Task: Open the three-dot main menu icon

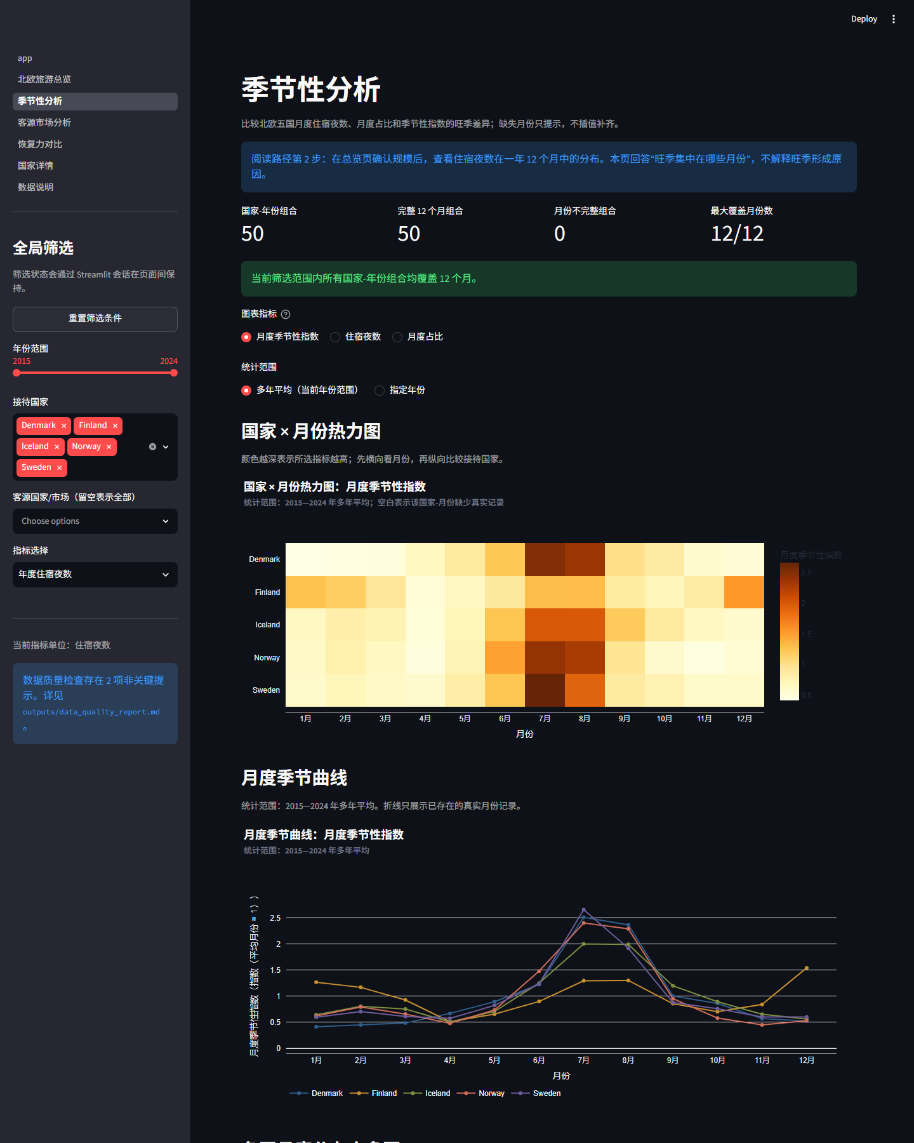Action: (894, 19)
